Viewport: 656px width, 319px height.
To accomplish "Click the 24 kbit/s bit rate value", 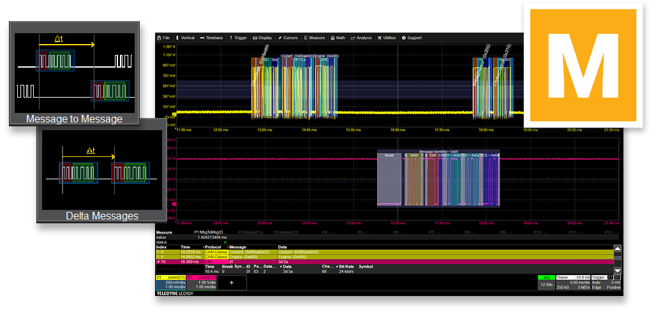I will click(x=347, y=271).
